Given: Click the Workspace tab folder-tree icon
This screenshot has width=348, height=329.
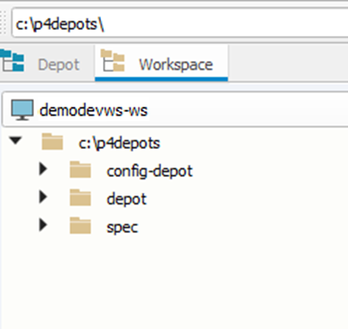Looking at the screenshot, I should (113, 61).
